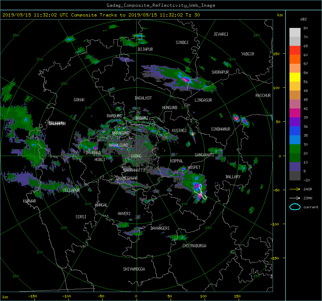Viewport: 322px width, 301px height.
Task: Click the SHIRAHATTI city label
Action: click(x=134, y=170)
